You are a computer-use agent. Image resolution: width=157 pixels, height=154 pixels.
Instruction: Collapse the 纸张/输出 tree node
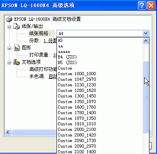point(9,27)
